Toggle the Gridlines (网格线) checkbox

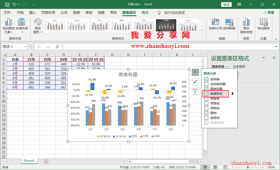tap(206, 108)
